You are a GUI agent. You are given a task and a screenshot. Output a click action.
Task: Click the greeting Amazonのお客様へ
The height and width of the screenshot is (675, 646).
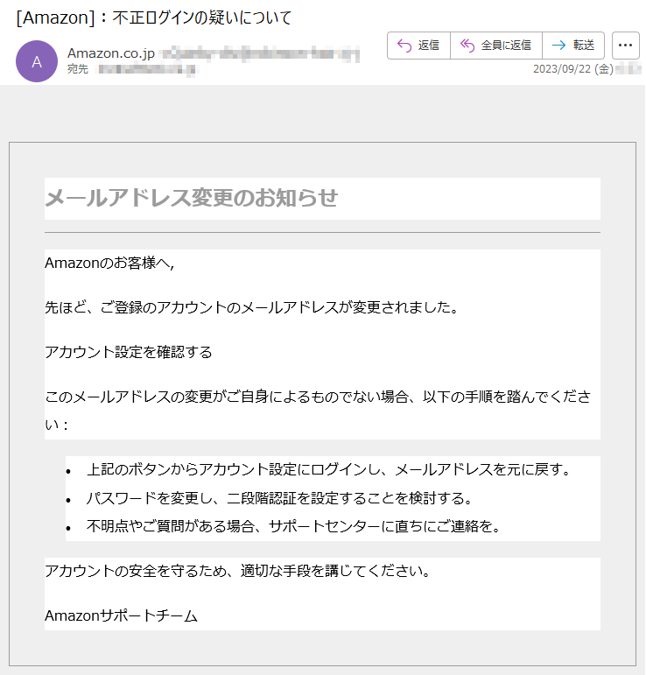pyautogui.click(x=109, y=263)
